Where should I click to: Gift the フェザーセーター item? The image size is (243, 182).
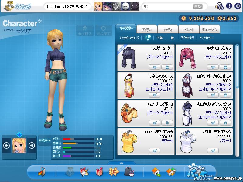pyautogui.click(x=167, y=67)
